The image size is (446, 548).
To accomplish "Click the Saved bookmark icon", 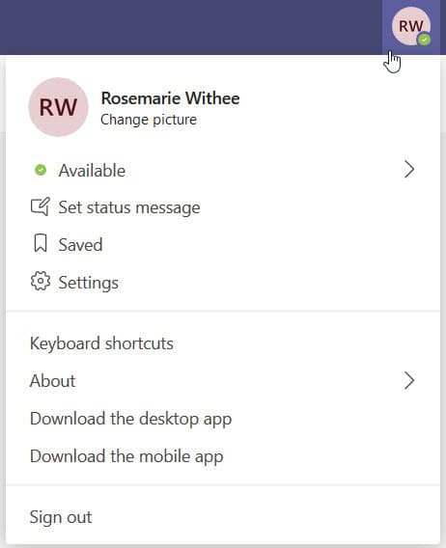I will (41, 243).
